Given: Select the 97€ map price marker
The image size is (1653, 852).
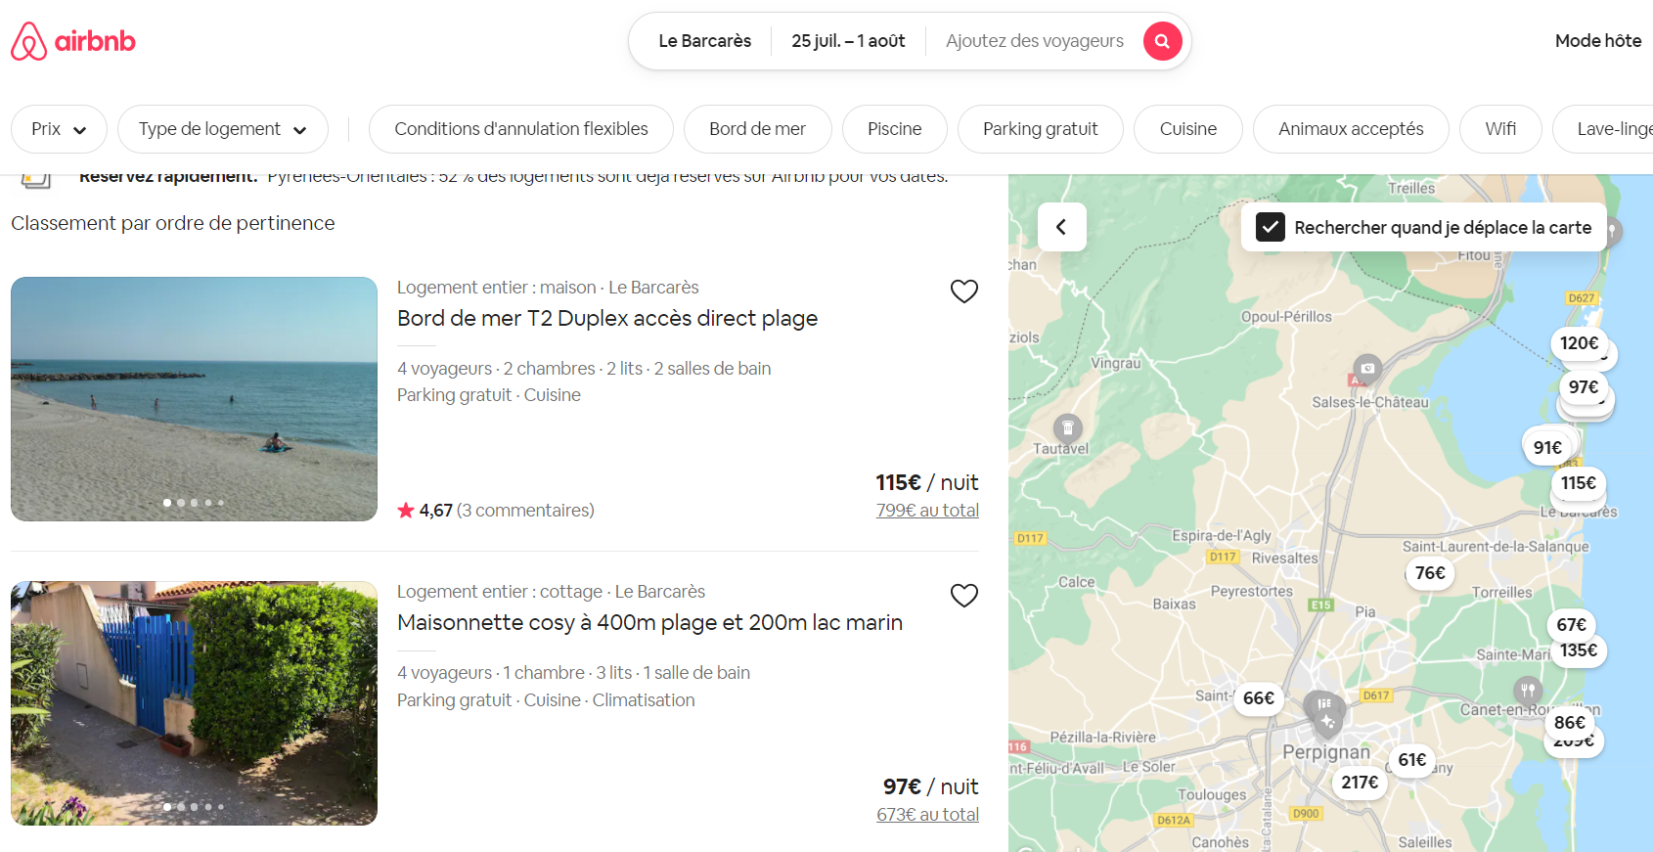Looking at the screenshot, I should point(1583,387).
